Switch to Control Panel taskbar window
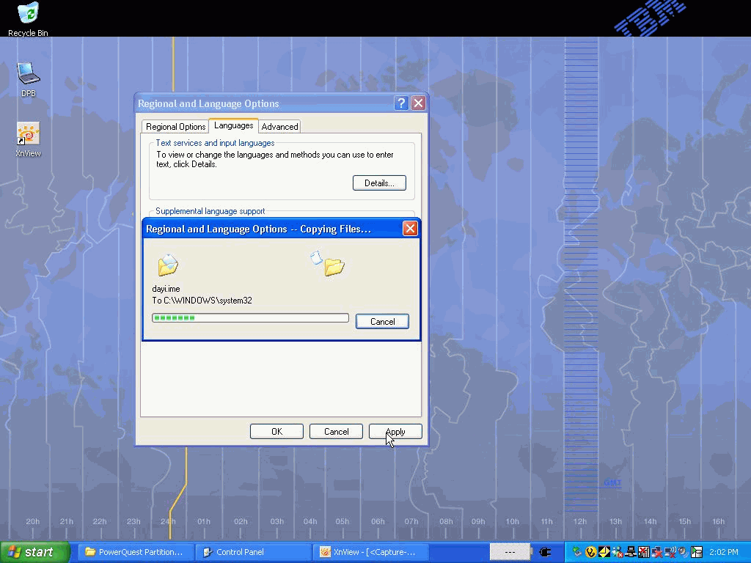The height and width of the screenshot is (563, 751). tap(253, 552)
